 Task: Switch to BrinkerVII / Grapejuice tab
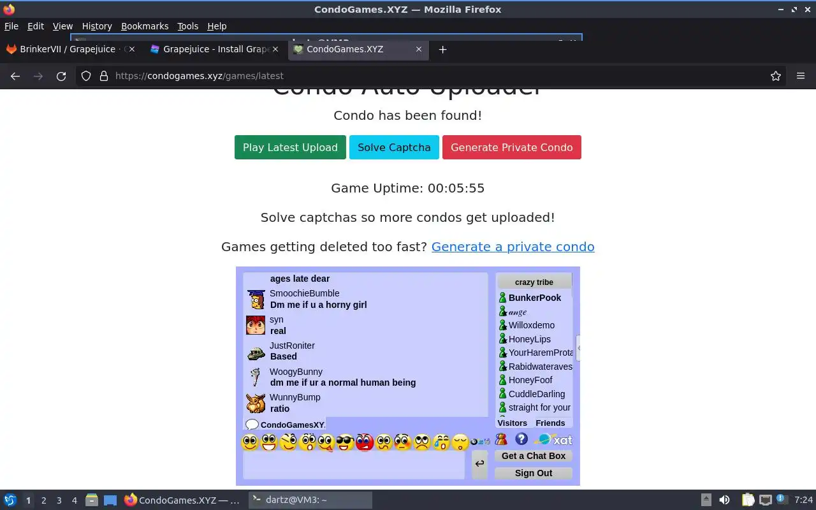(x=72, y=49)
